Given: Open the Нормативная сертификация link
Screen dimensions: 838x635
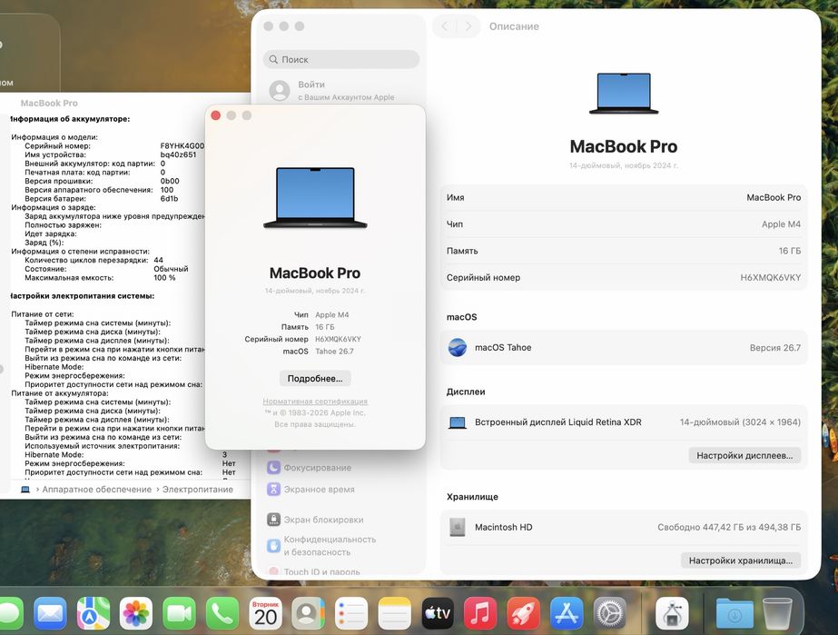Looking at the screenshot, I should [x=315, y=402].
